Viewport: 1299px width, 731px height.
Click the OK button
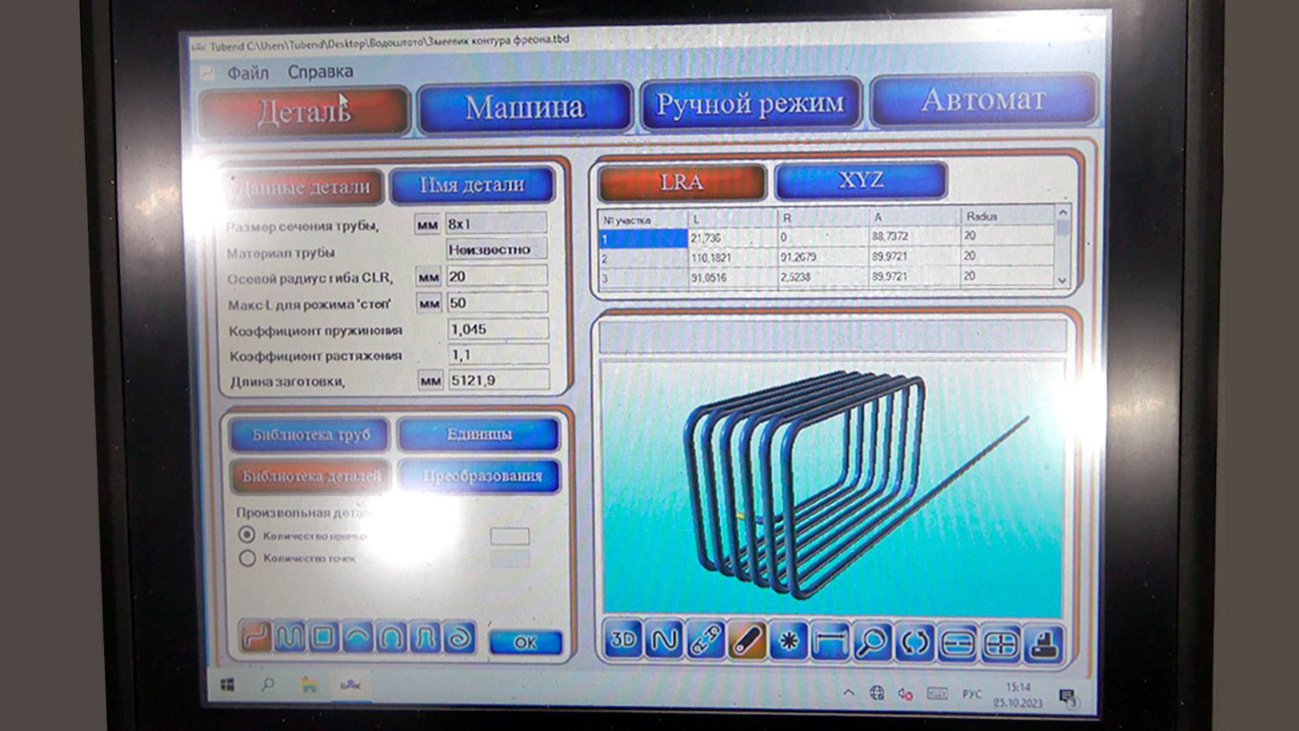(525, 642)
